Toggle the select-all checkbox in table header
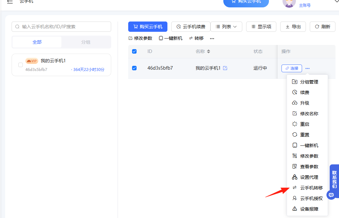This screenshot has width=339, height=218. pos(134,51)
